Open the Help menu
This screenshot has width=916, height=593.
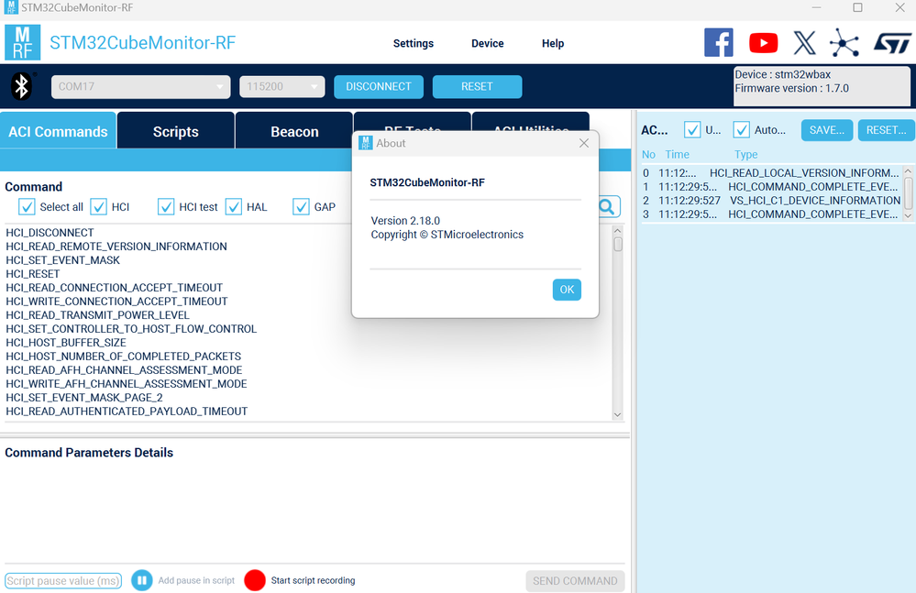[x=553, y=43]
